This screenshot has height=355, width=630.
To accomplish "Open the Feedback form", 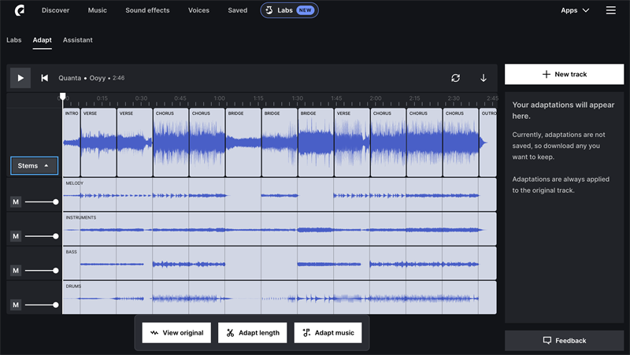I will tap(564, 341).
